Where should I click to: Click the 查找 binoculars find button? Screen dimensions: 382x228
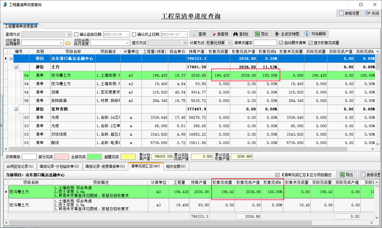click(241, 34)
